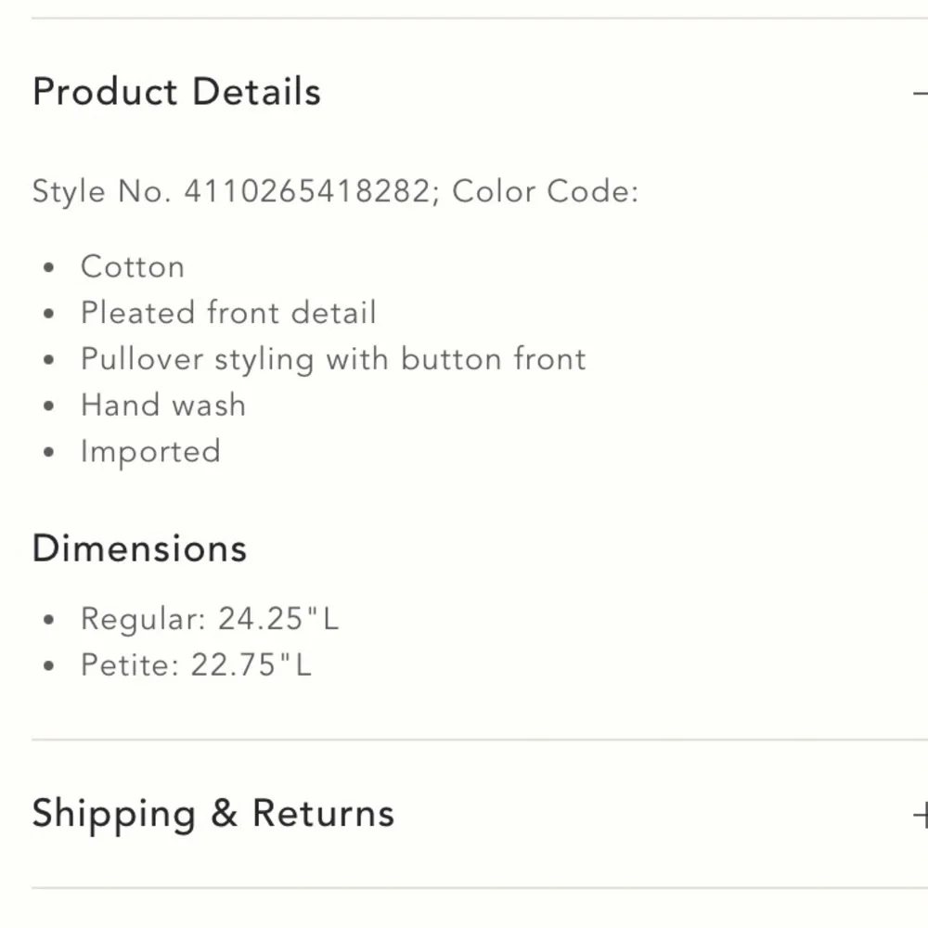
Task: Click the Cotton material bullet text
Action: coord(133,266)
